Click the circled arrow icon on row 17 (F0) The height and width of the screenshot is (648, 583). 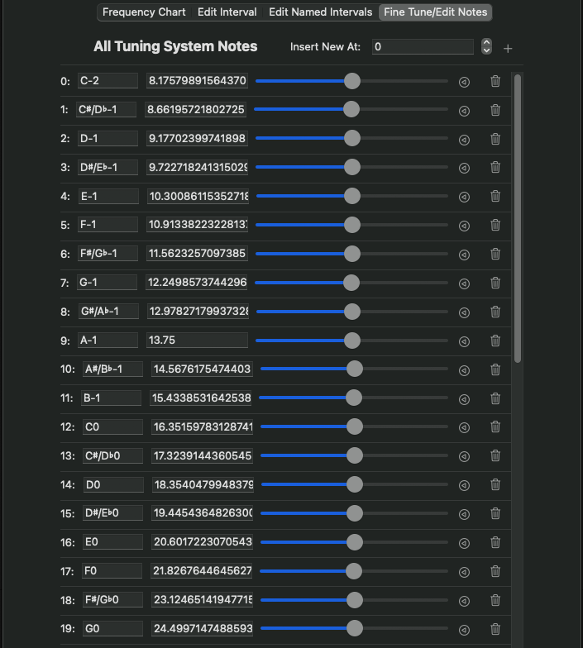[x=464, y=571]
